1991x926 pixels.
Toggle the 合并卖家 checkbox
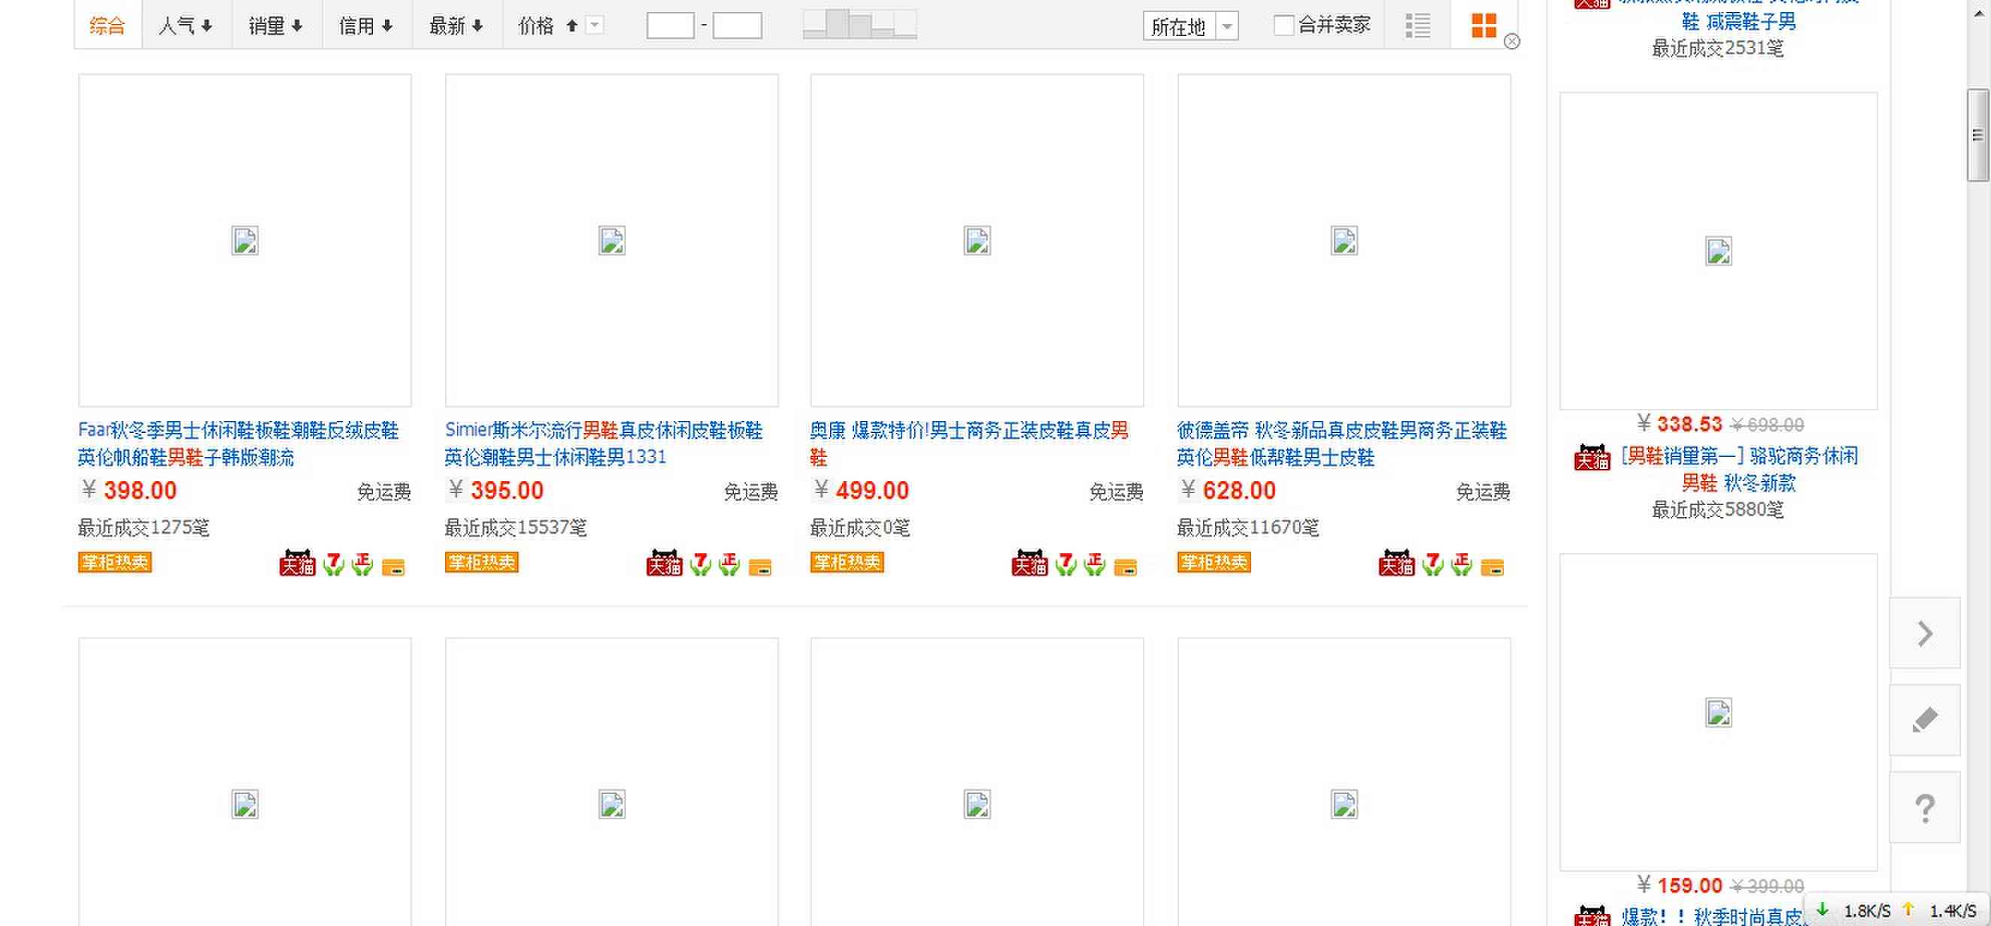[x=1283, y=26]
